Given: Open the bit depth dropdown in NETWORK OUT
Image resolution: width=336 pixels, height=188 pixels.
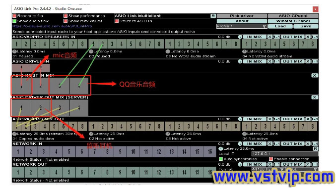Looking at the screenshot, I should (x=302, y=169).
